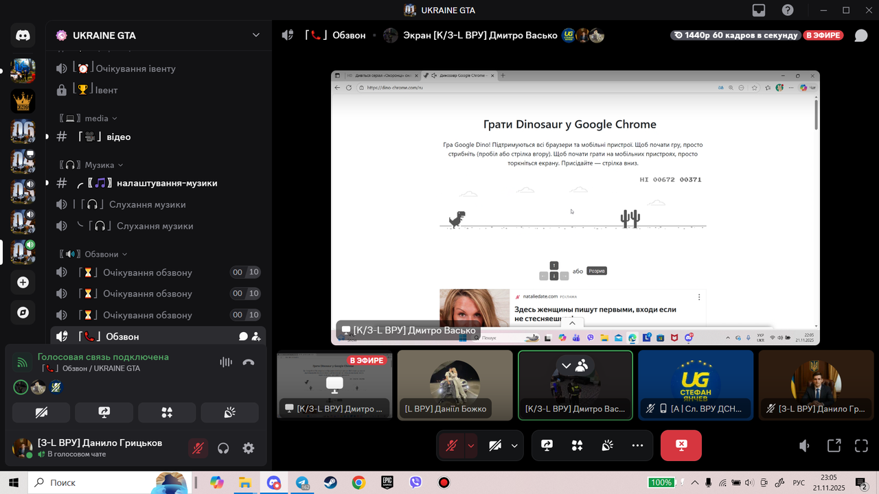Image resolution: width=879 pixels, height=494 pixels.
Task: Toggle deafen headphones in user panel
Action: pyautogui.click(x=223, y=448)
